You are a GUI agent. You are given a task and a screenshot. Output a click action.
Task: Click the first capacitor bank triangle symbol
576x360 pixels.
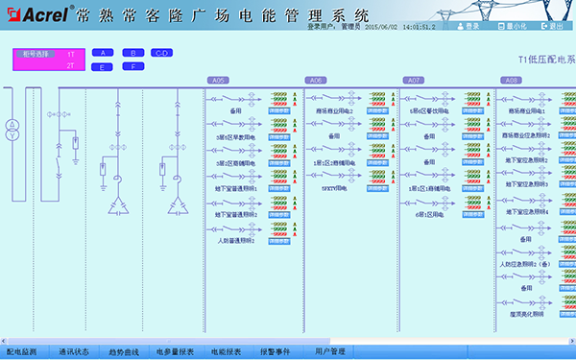click(x=118, y=205)
